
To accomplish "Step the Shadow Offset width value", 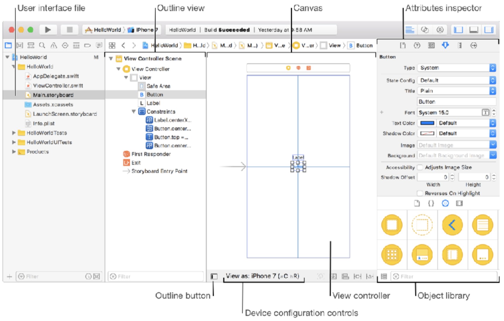I will tap(452, 177).
